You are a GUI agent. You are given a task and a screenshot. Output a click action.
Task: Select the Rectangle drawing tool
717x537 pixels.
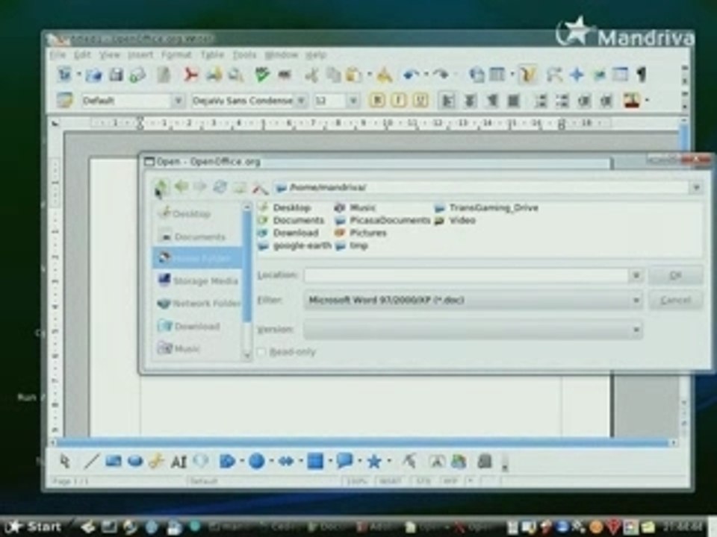coord(113,462)
